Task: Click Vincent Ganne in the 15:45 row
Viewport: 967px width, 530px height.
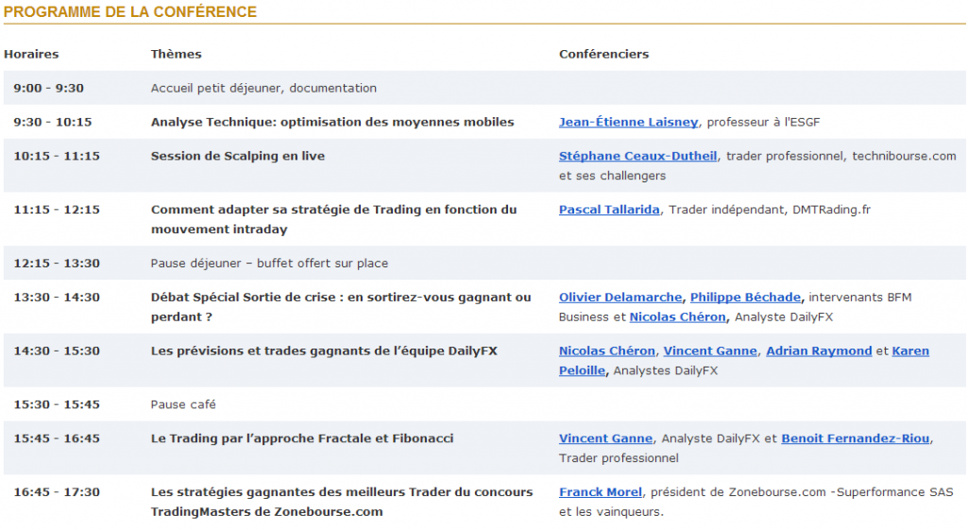Action: tap(605, 438)
